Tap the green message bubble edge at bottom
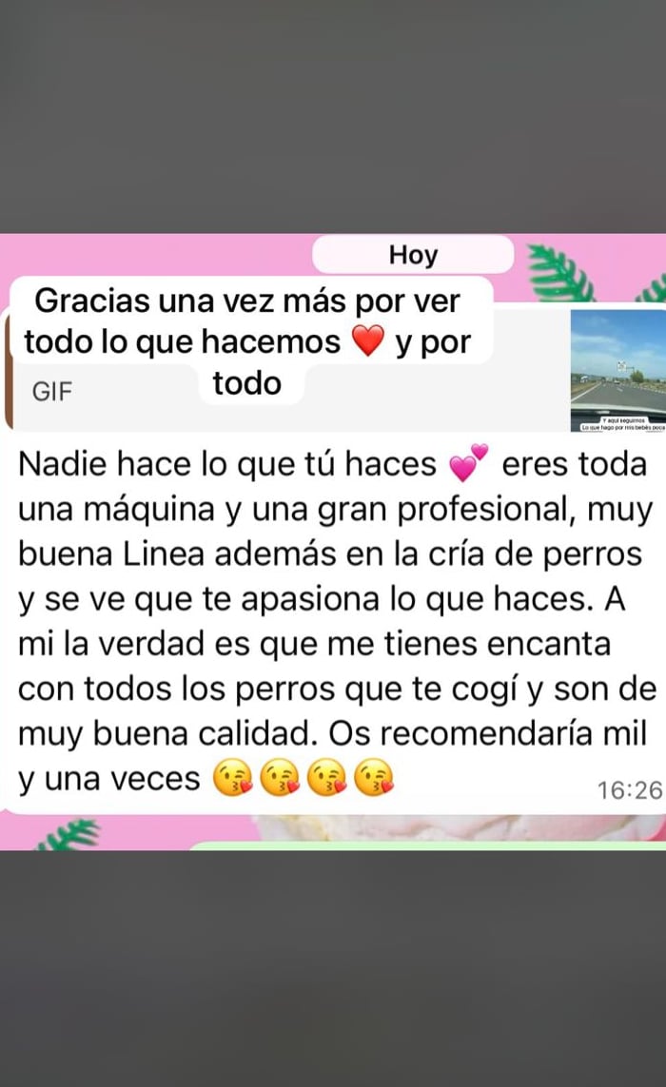 pyautogui.click(x=426, y=845)
